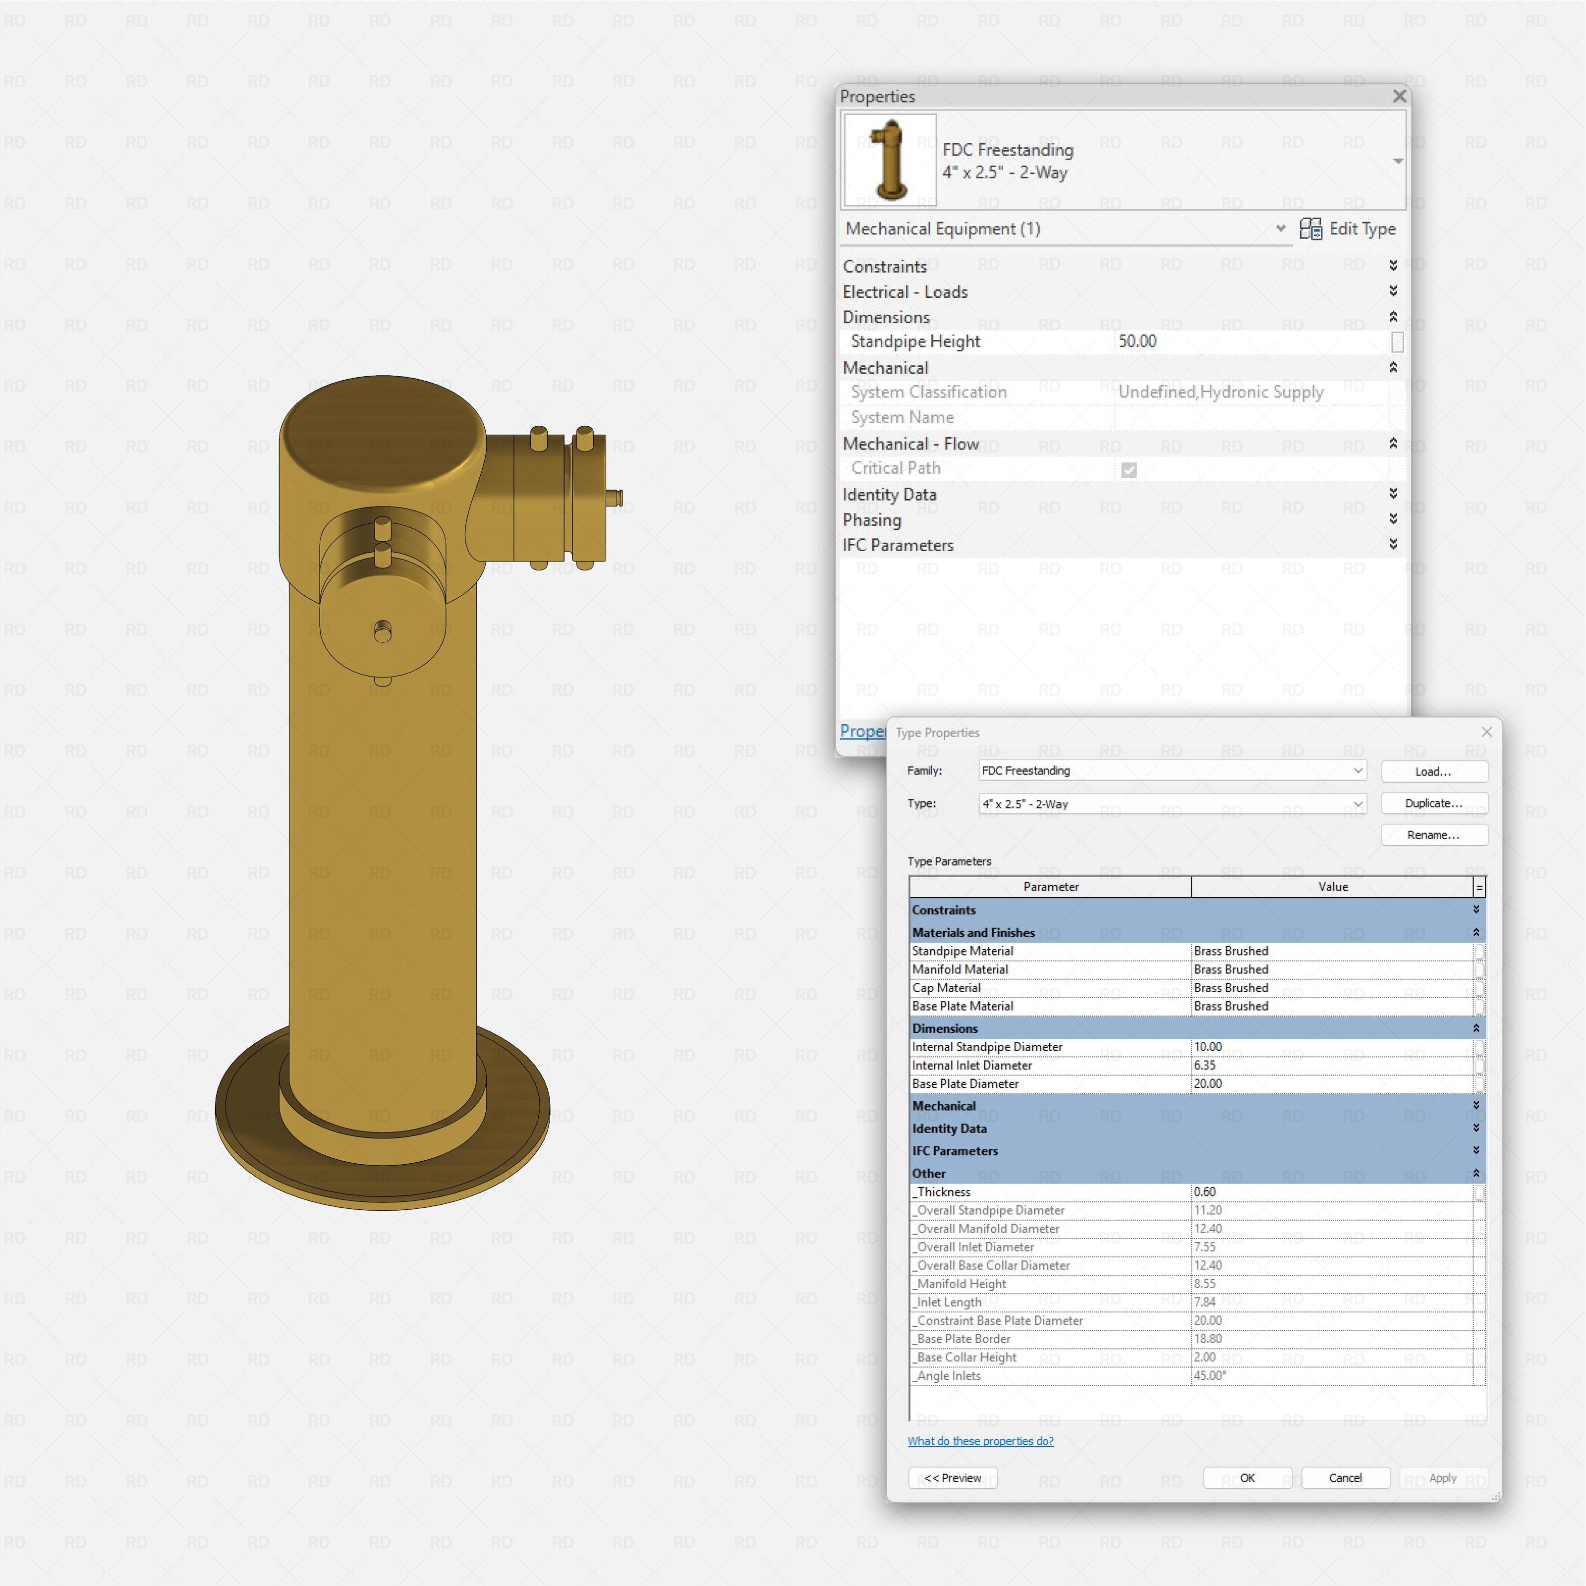Expand the Electrical - Loads group
This screenshot has height=1586, width=1586.
(x=1393, y=290)
